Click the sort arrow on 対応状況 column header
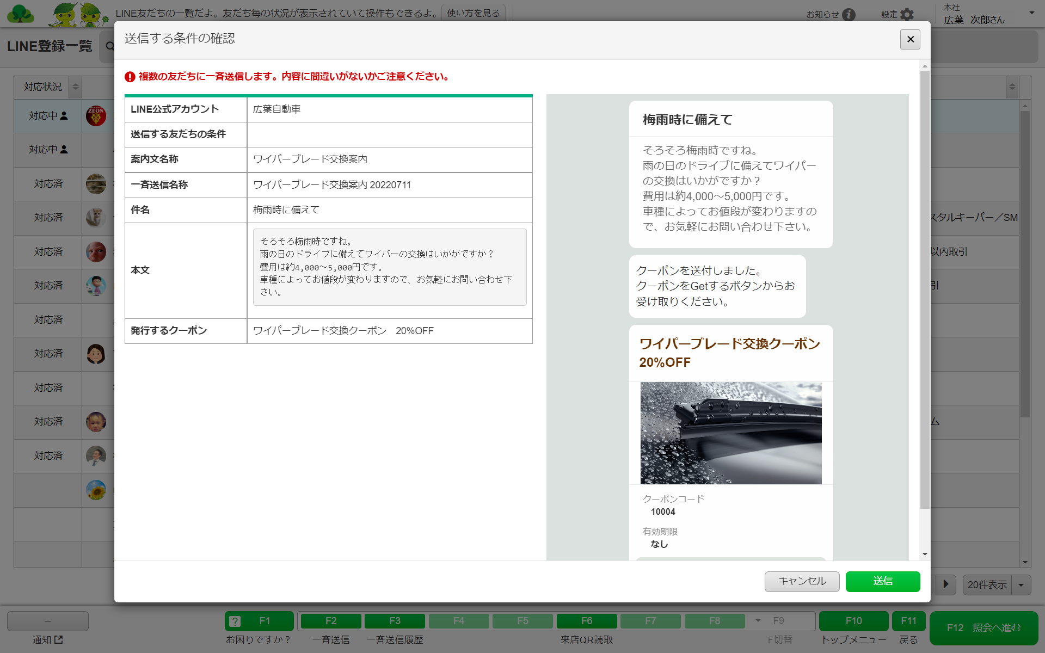Viewport: 1045px width, 653px height. tap(76, 87)
